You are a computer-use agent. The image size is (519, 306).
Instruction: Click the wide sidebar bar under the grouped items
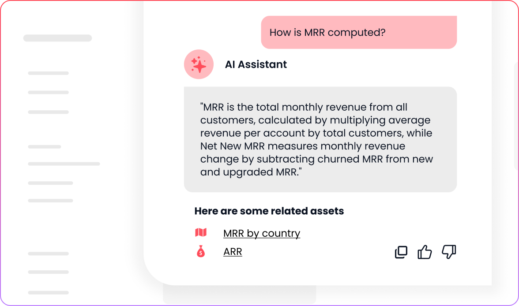click(64, 164)
